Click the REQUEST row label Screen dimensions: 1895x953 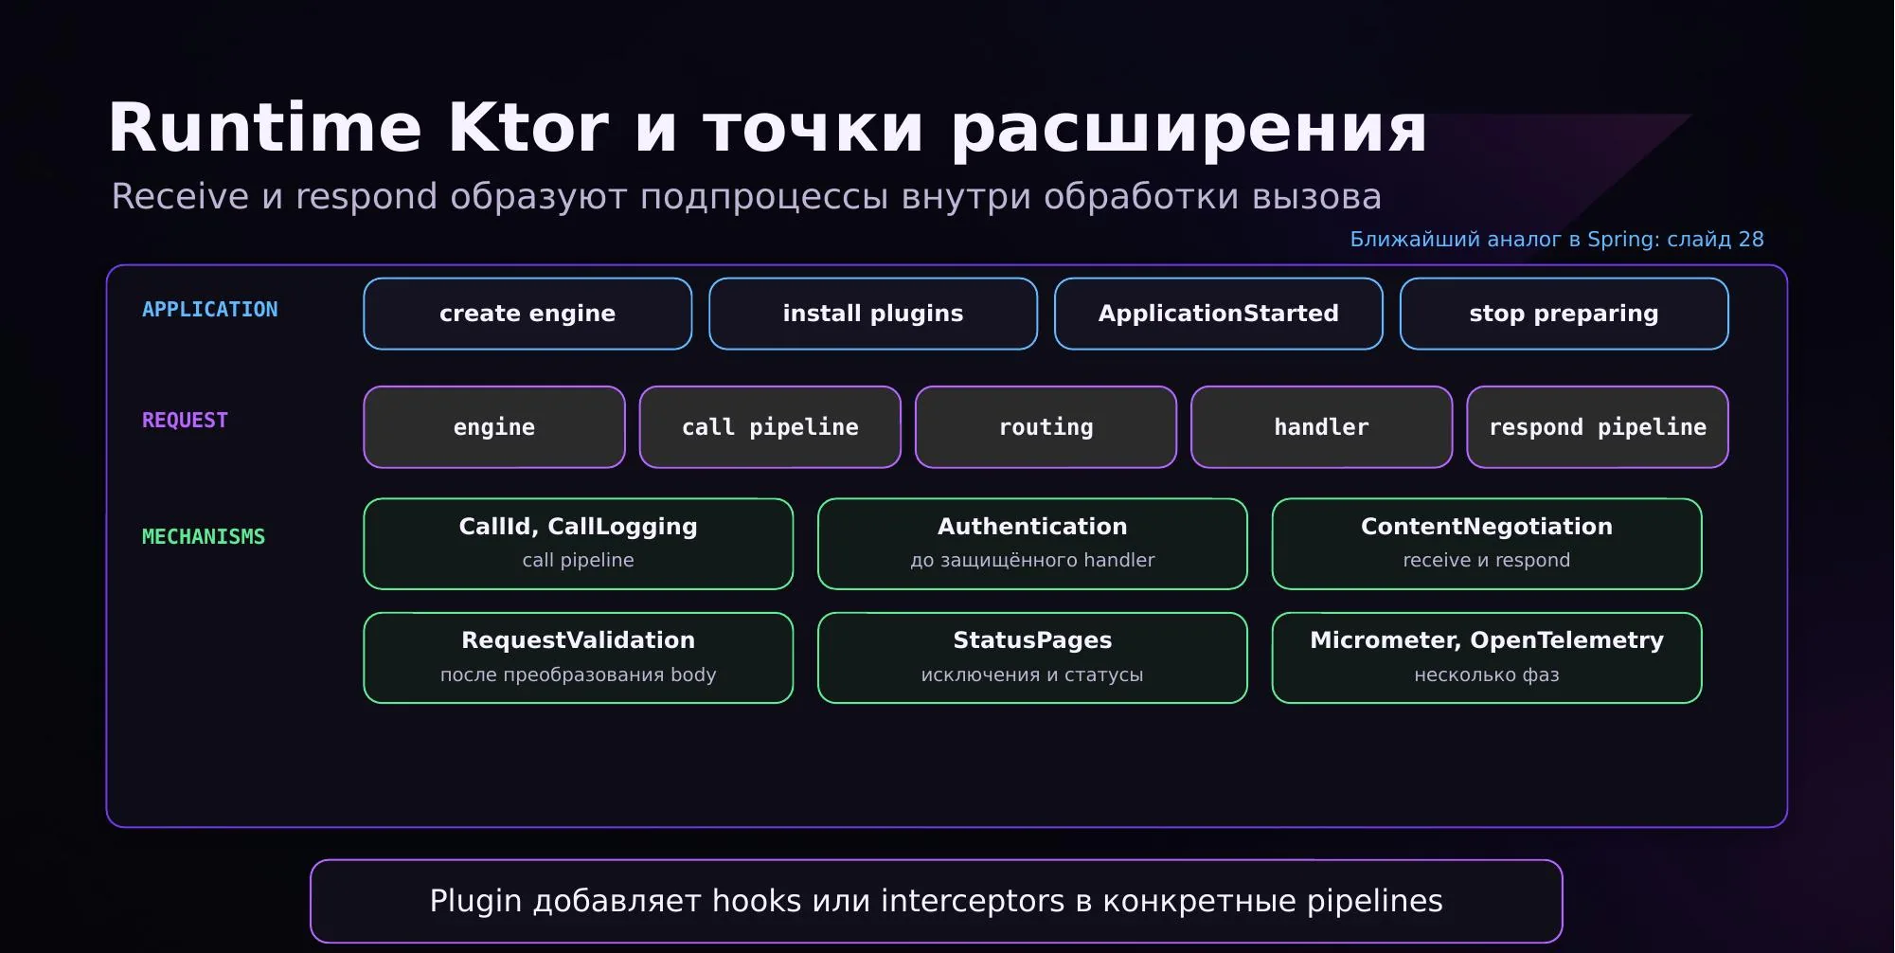pos(186,421)
